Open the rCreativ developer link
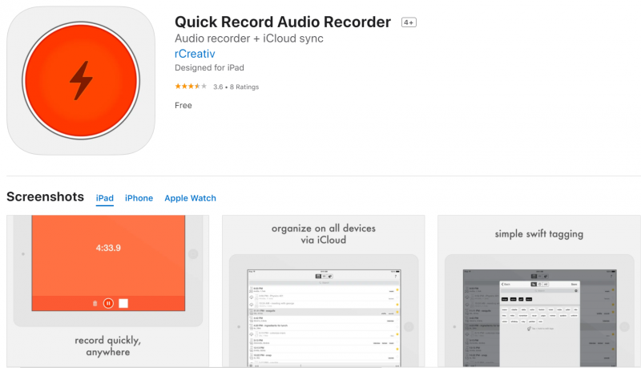Image resolution: width=641 pixels, height=368 pixels. [x=195, y=54]
